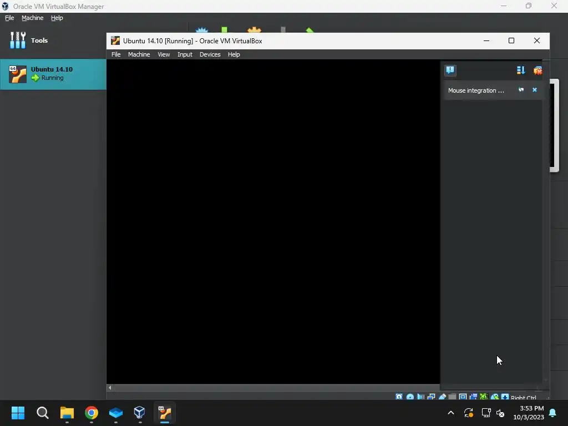Click the Right Ctrl host key label

pos(524,397)
